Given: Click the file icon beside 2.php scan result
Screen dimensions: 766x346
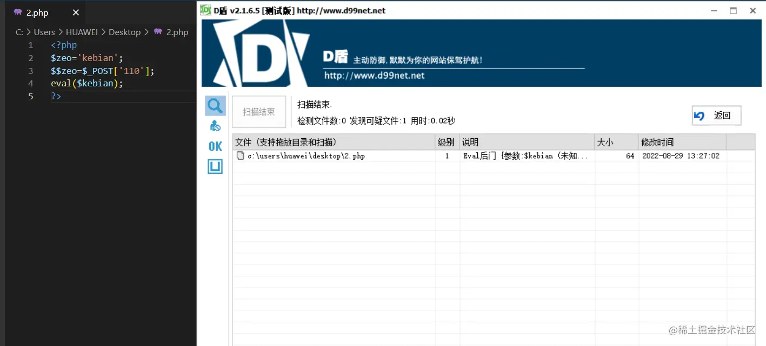Looking at the screenshot, I should coord(241,155).
